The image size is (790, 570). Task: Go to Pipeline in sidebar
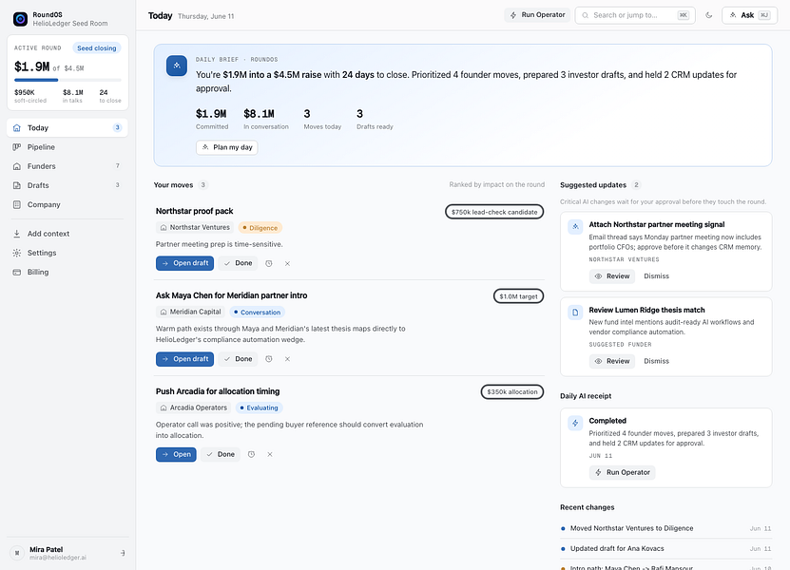click(67, 147)
